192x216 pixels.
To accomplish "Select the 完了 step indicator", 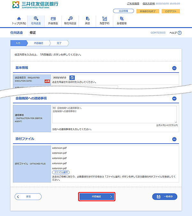I will click(x=59, y=43).
